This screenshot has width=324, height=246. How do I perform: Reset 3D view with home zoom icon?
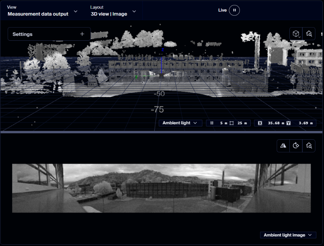coord(309,34)
